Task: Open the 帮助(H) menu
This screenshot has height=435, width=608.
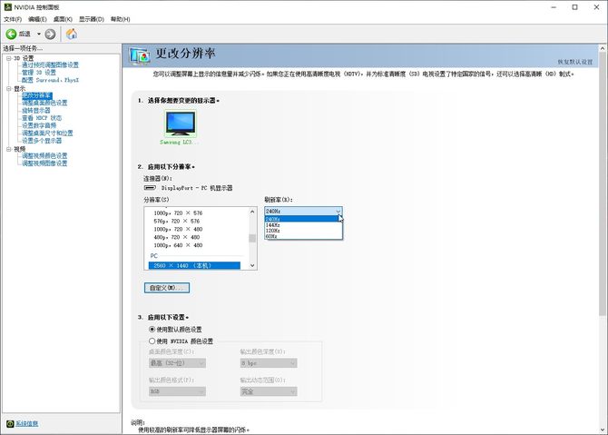Action: coord(119,18)
